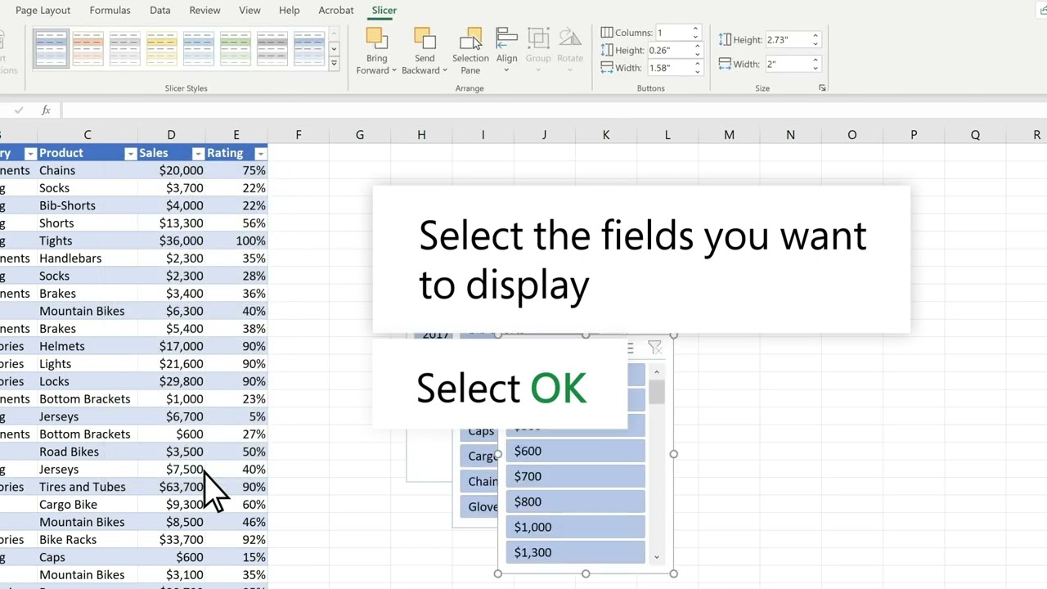
Task: Click the formula bar enter checkmark
Action: (19, 110)
